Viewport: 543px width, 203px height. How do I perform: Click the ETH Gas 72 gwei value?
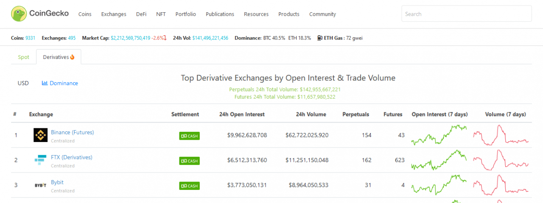tap(354, 38)
